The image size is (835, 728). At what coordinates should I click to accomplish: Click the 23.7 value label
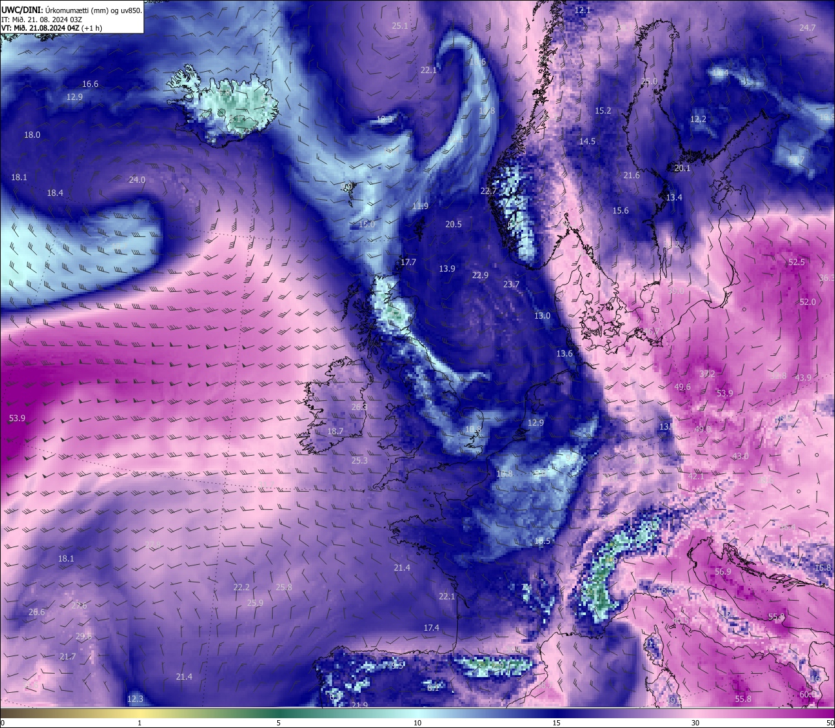coord(511,285)
